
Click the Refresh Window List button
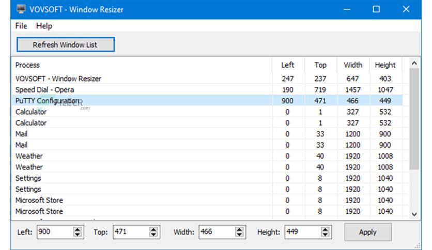[65, 45]
